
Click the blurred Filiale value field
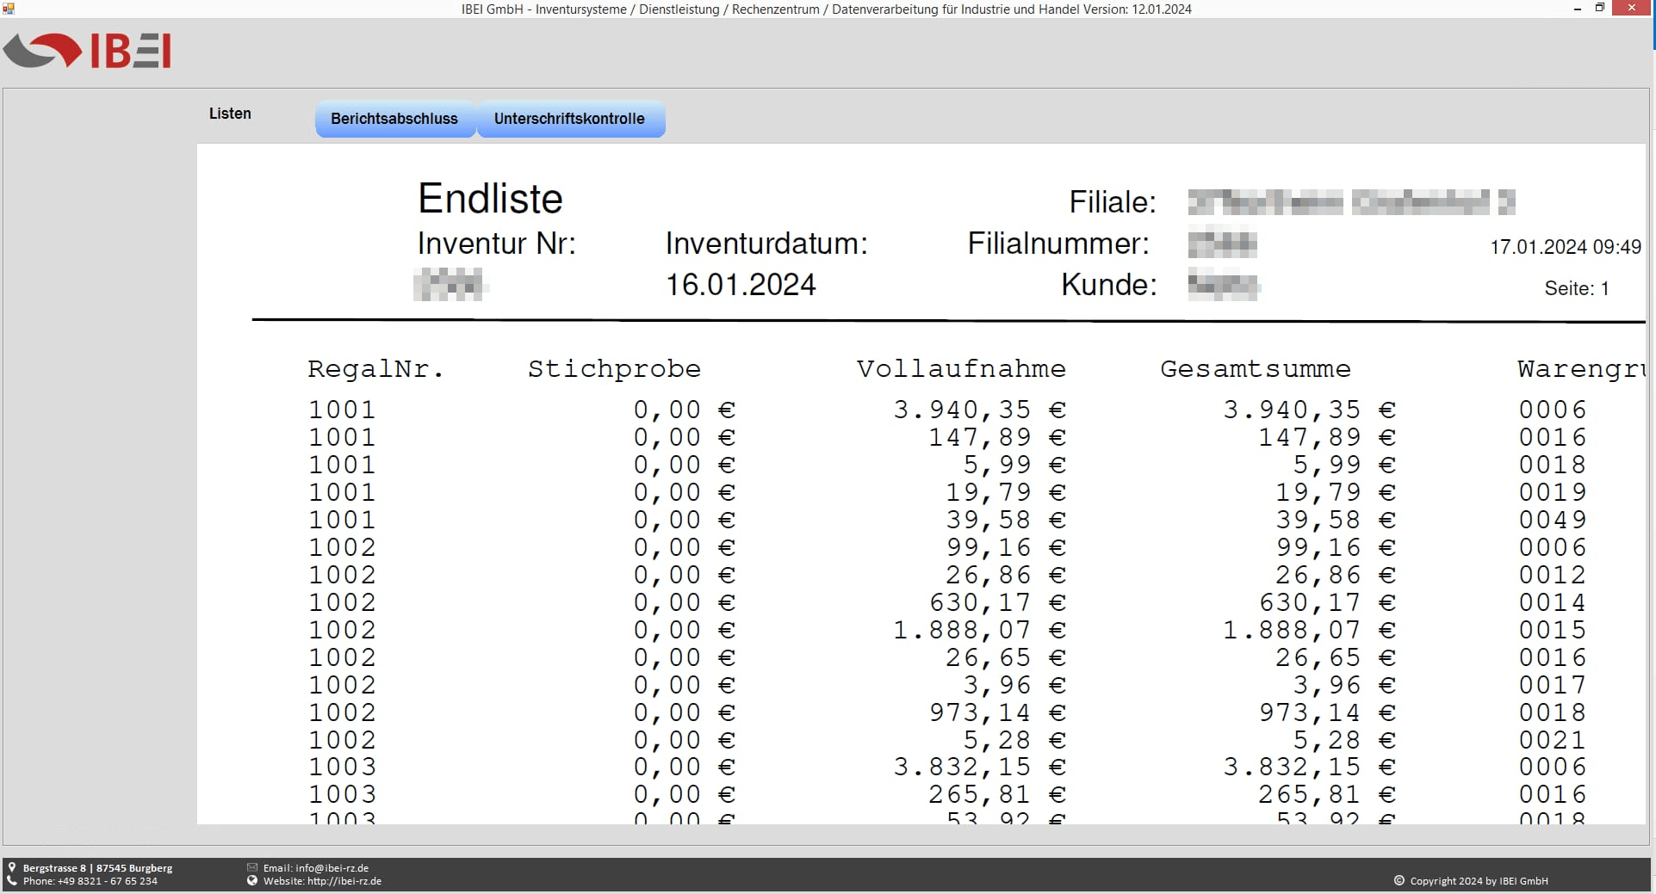click(x=1352, y=201)
